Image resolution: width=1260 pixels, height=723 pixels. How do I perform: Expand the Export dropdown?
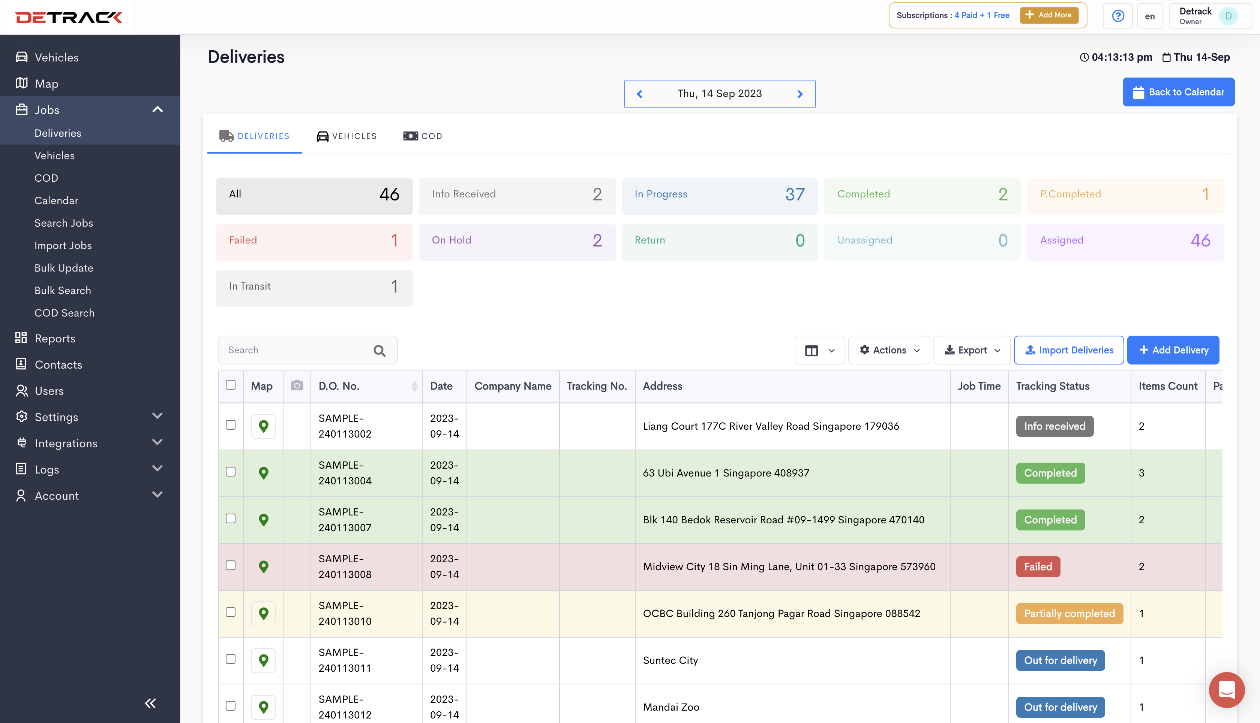tap(972, 350)
